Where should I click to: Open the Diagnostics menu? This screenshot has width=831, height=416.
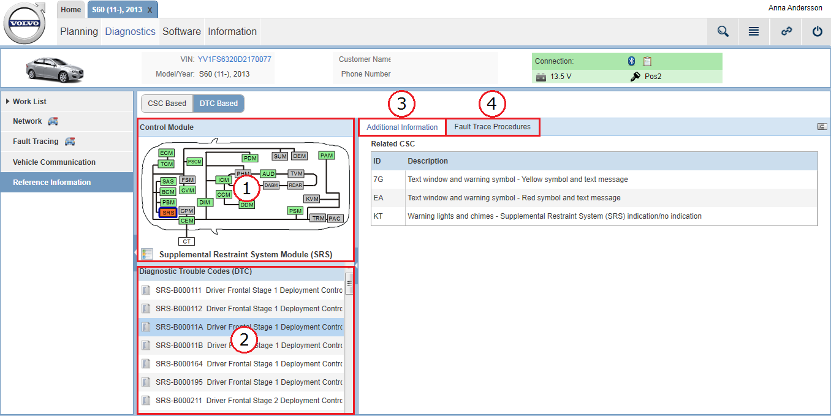pyautogui.click(x=130, y=32)
